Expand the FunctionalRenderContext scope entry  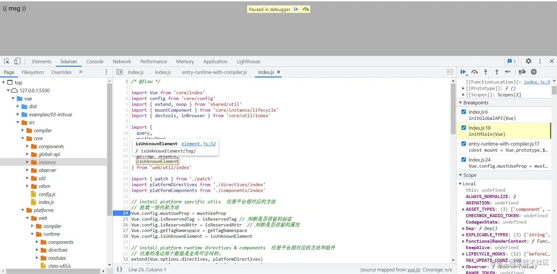(463, 241)
